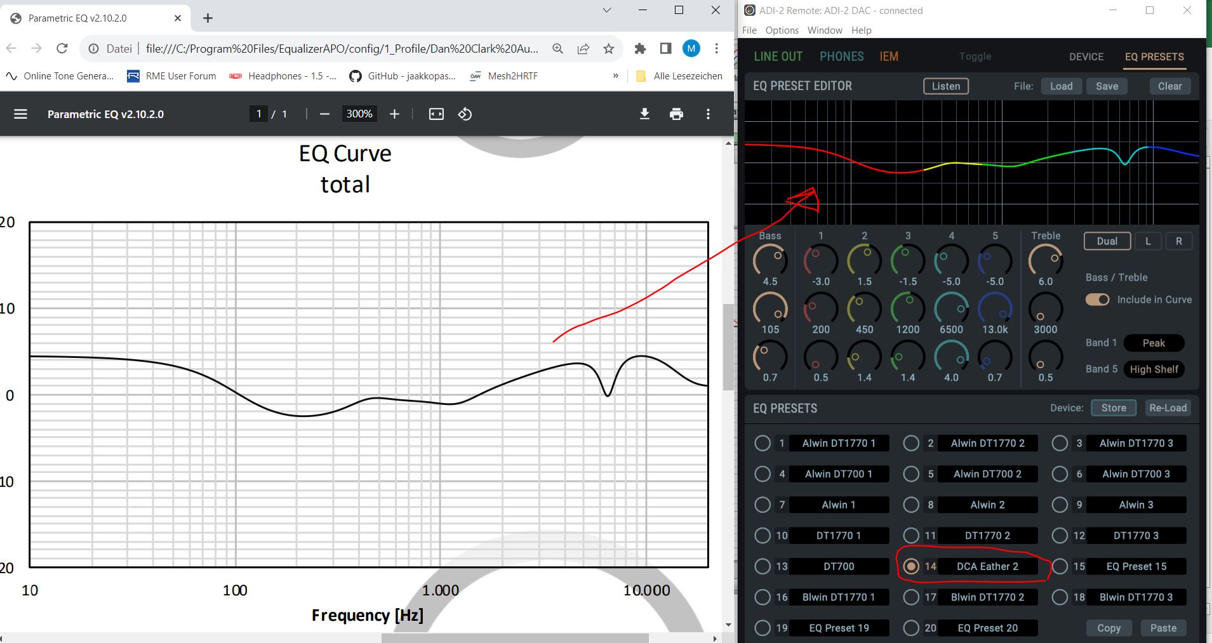Screen dimensions: 1212x643
Task: Switch to LINE OUT tab
Action: tap(778, 56)
